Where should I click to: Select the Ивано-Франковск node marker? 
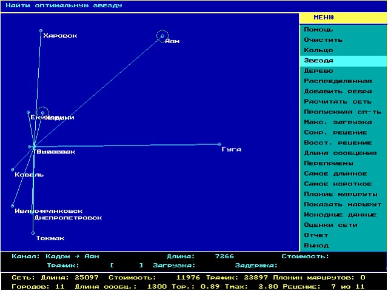[13, 206]
